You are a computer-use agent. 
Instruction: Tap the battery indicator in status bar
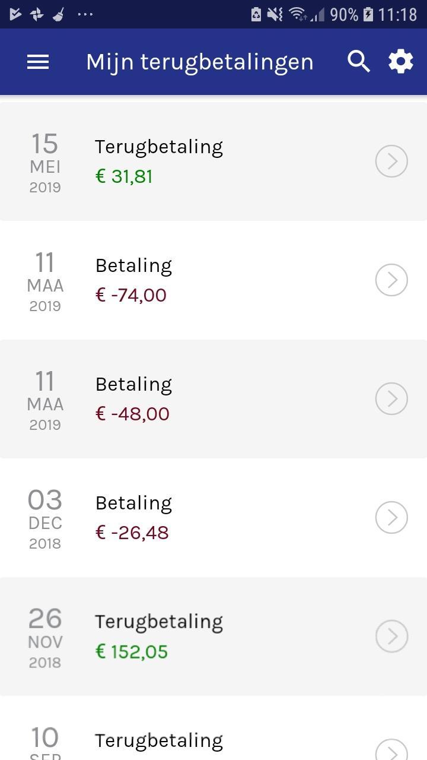368,14
